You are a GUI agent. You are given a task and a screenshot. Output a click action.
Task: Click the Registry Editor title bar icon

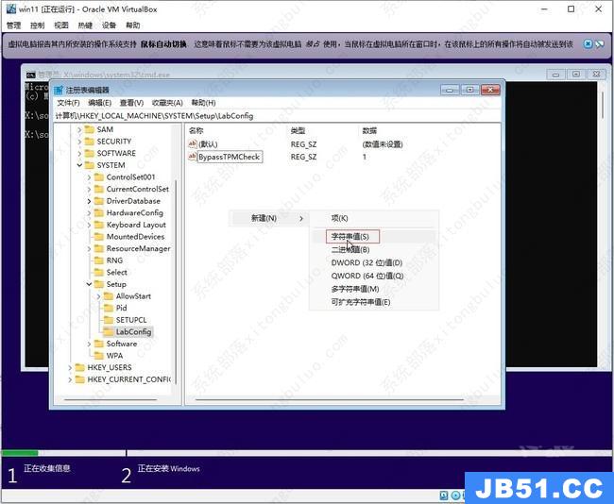59,90
